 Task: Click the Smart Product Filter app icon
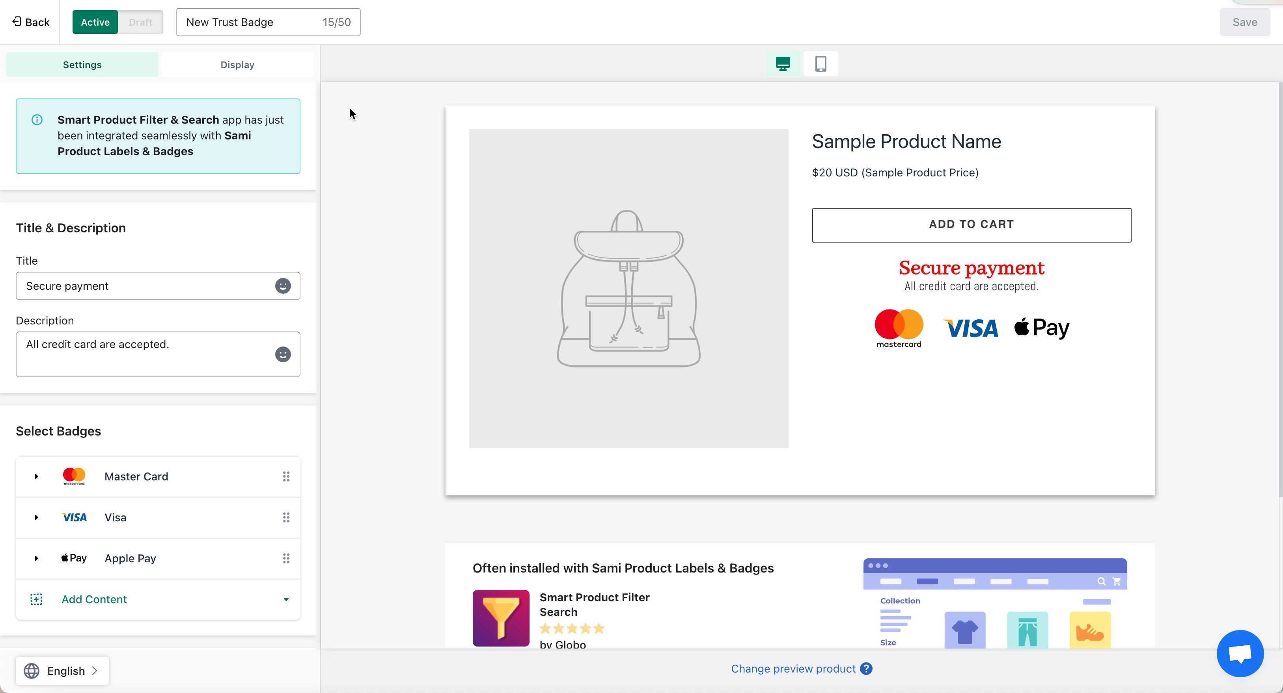pos(501,618)
